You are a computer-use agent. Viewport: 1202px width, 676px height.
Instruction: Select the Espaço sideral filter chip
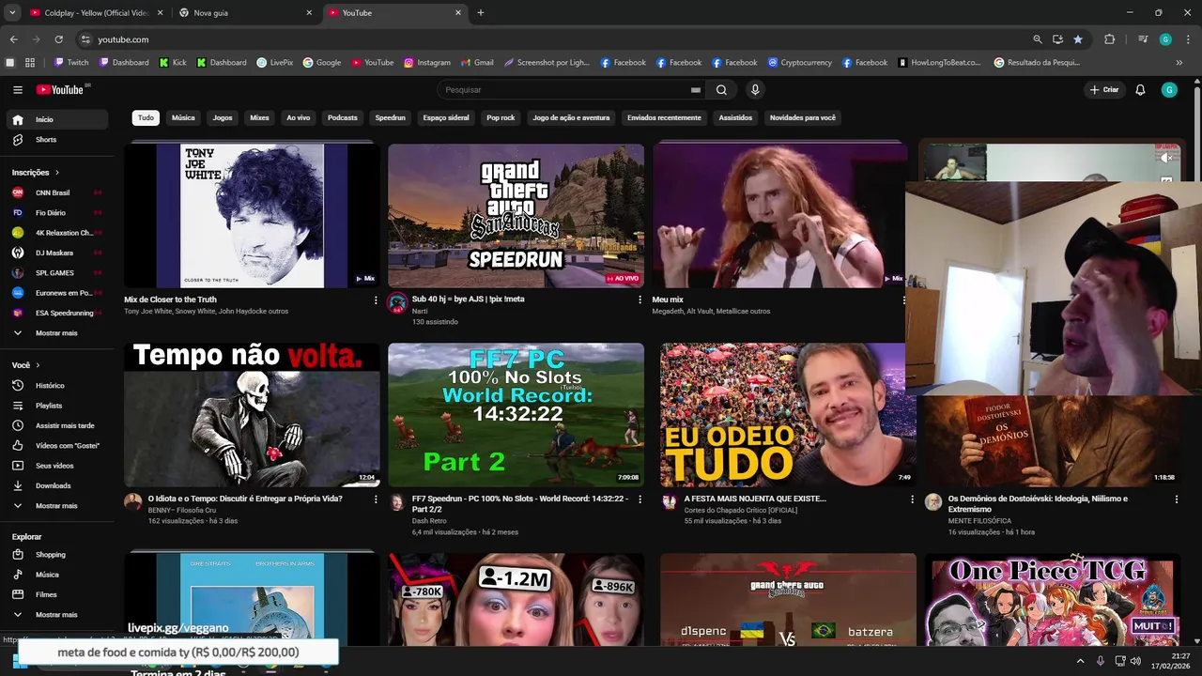click(446, 118)
